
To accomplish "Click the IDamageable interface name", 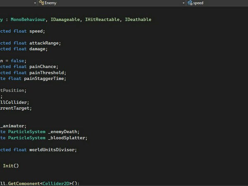I will tap(65, 19).
